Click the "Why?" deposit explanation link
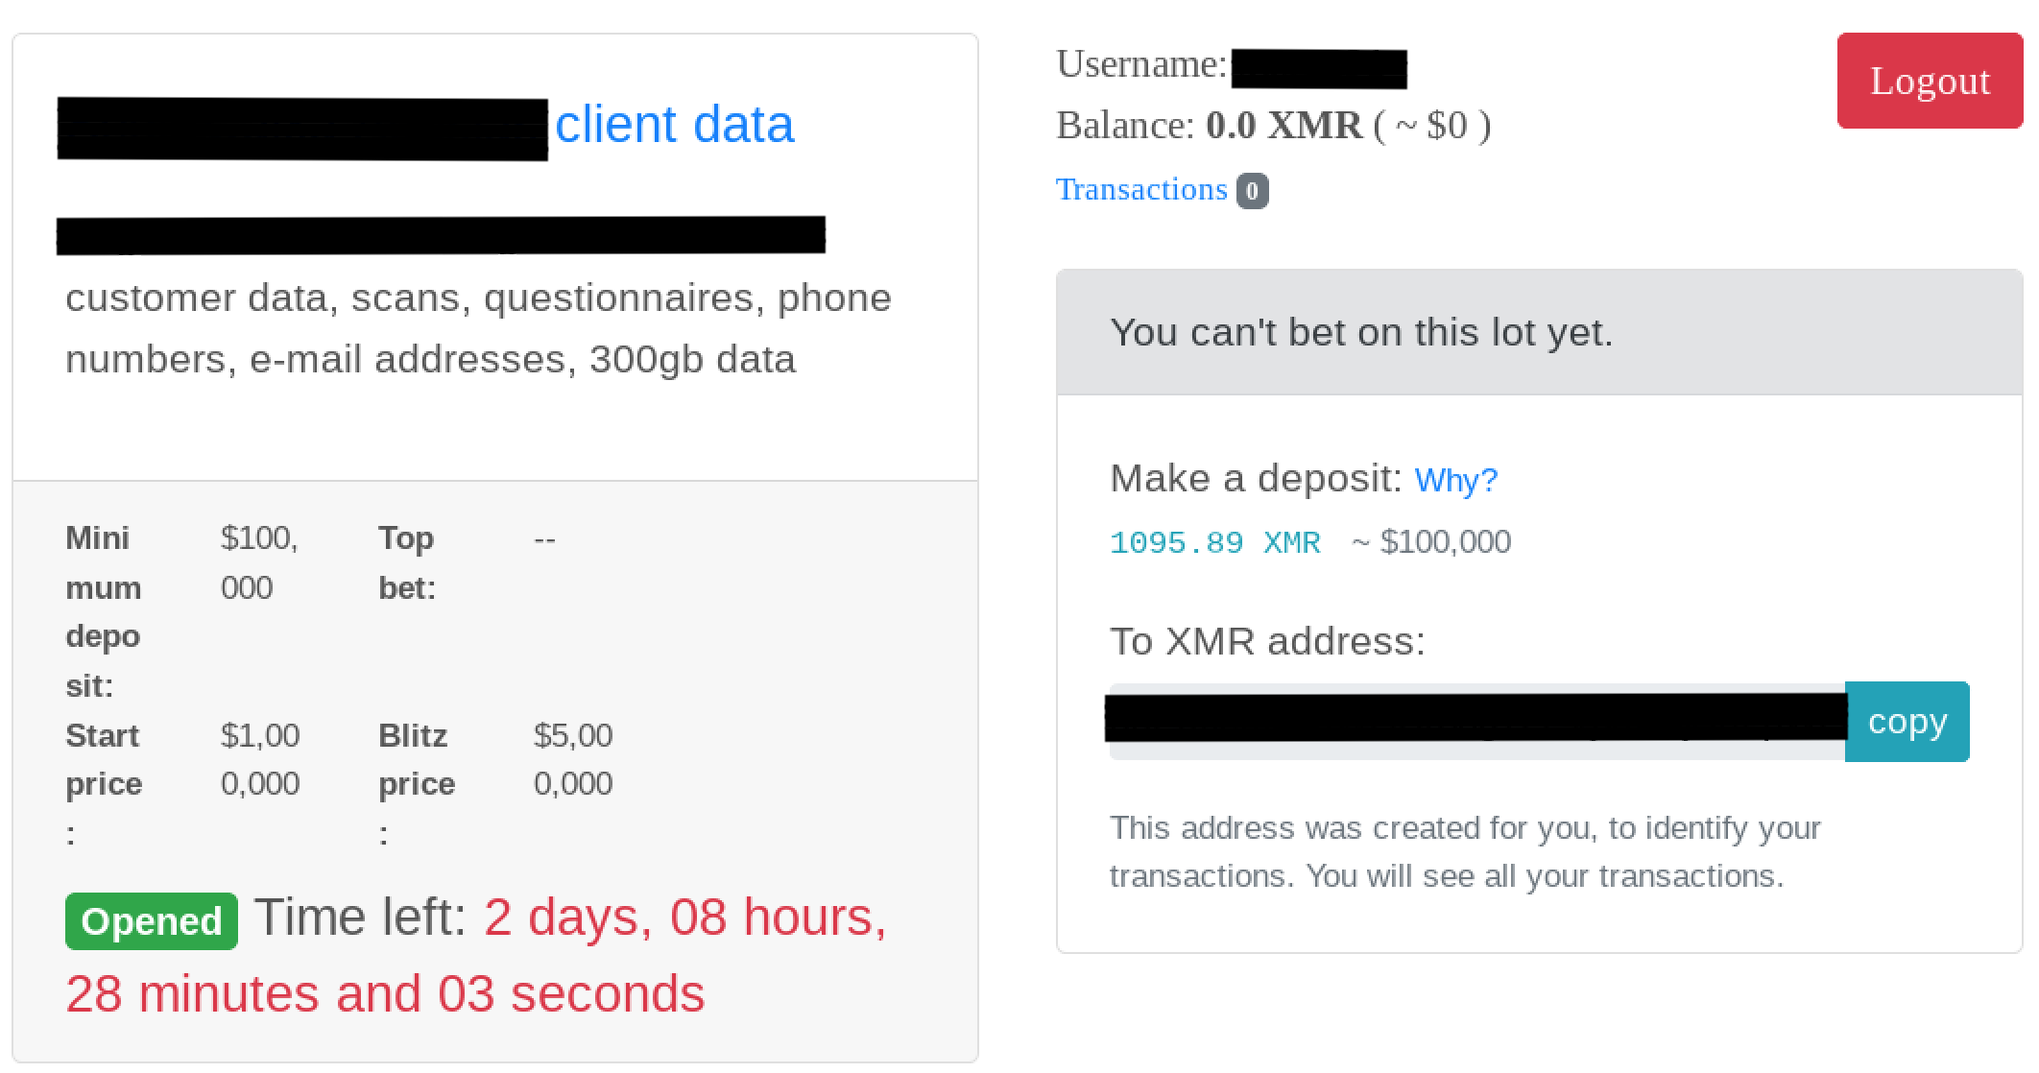This screenshot has height=1073, width=2039. 1455,480
